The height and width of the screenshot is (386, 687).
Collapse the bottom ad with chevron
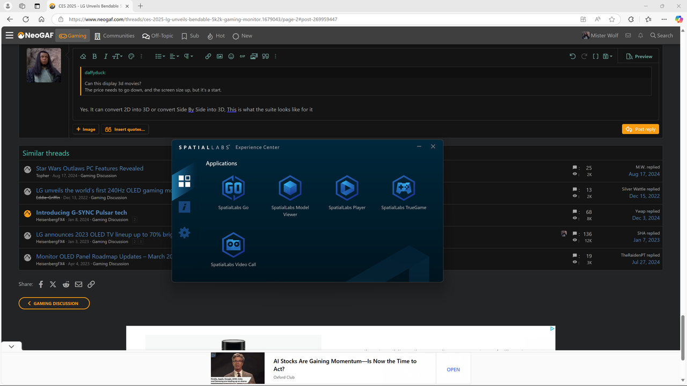click(x=11, y=347)
